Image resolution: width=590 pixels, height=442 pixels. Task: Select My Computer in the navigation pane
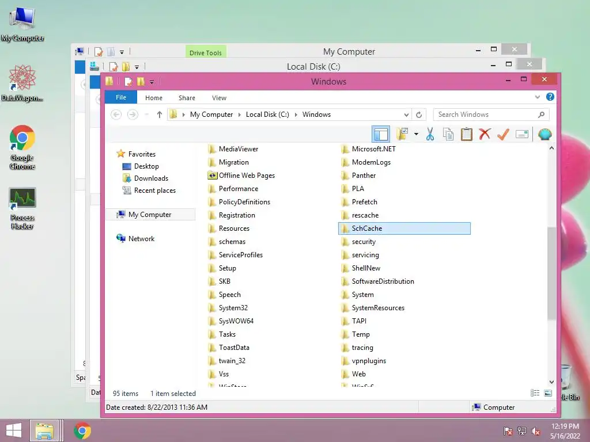pos(150,214)
